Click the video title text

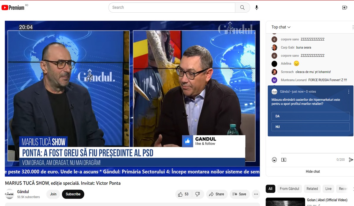click(63, 183)
